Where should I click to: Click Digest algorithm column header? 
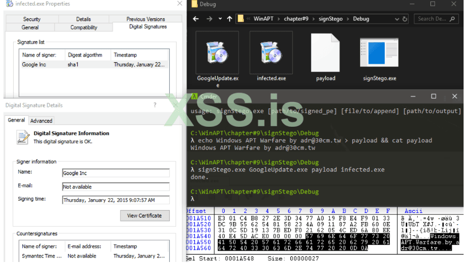[85, 55]
